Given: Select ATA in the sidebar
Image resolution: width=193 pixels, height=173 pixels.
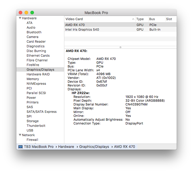Looking at the screenshot, I should (30, 23).
